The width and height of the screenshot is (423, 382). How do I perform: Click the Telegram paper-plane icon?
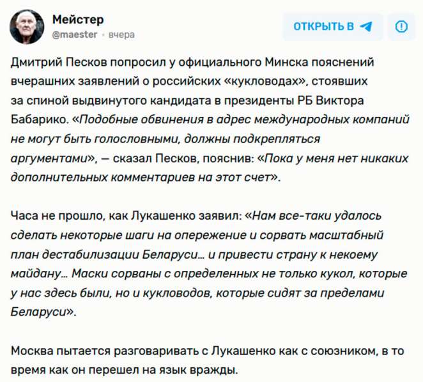coord(366,26)
